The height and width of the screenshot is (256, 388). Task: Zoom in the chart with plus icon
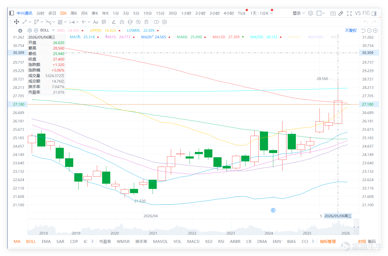pos(375,31)
